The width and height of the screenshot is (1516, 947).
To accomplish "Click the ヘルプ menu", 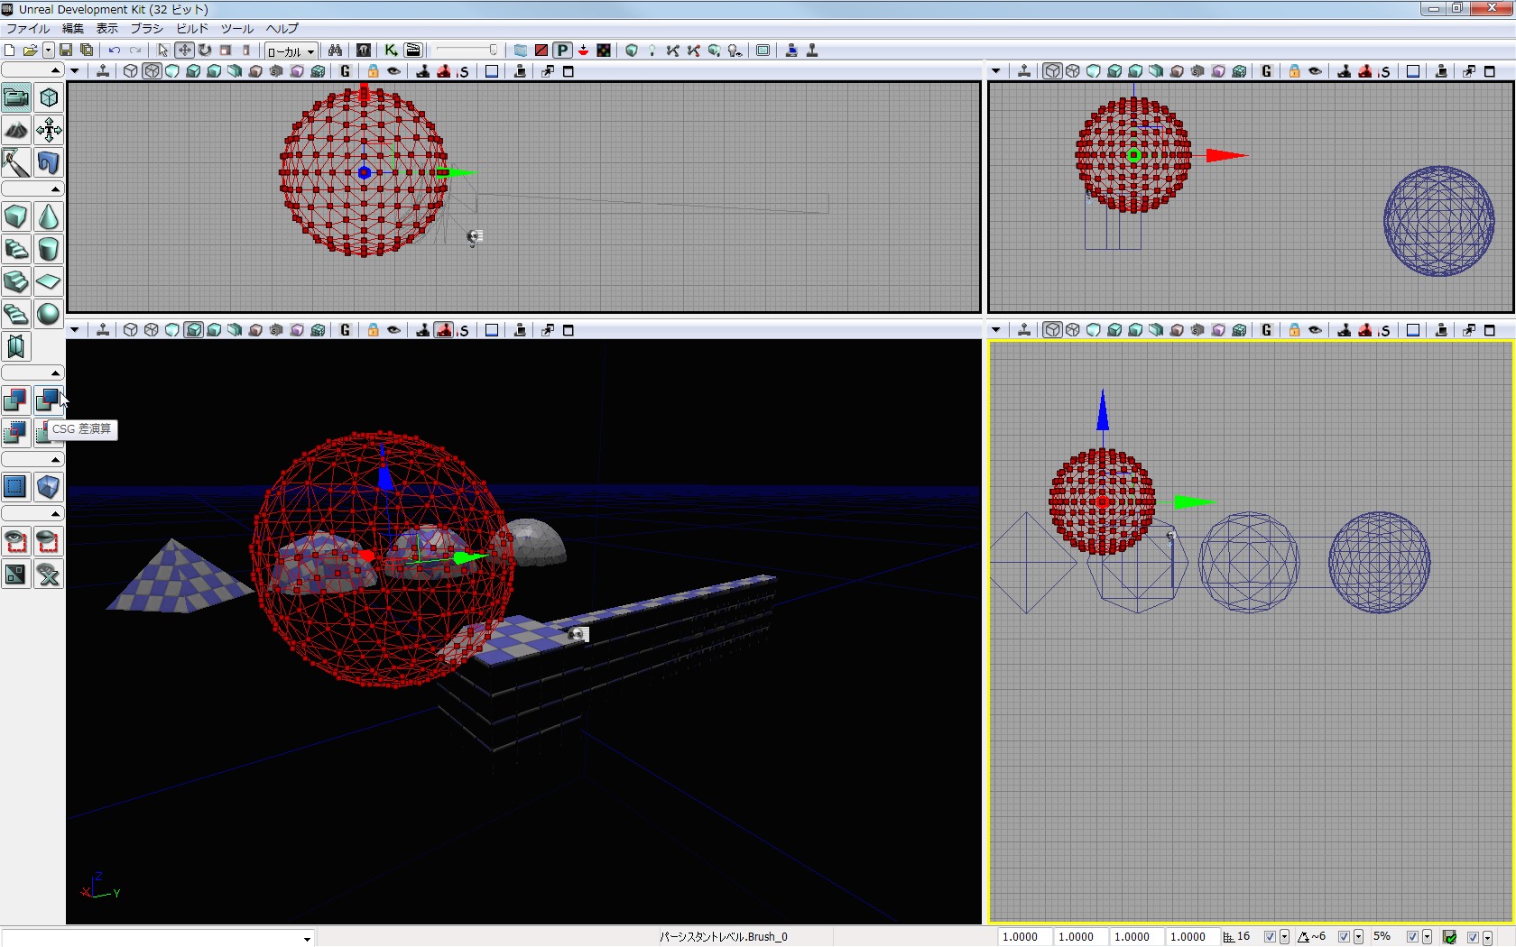I will pos(282,29).
